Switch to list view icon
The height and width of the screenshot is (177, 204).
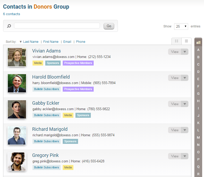click(x=186, y=41)
